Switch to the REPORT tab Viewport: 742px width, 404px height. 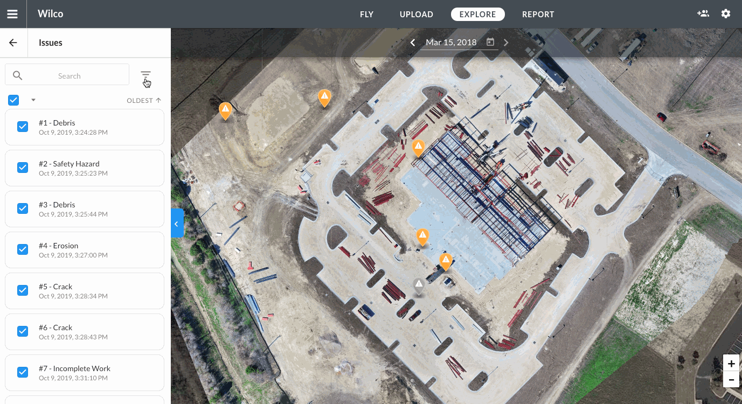538,15
